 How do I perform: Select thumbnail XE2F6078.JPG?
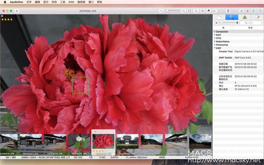(x=55, y=141)
